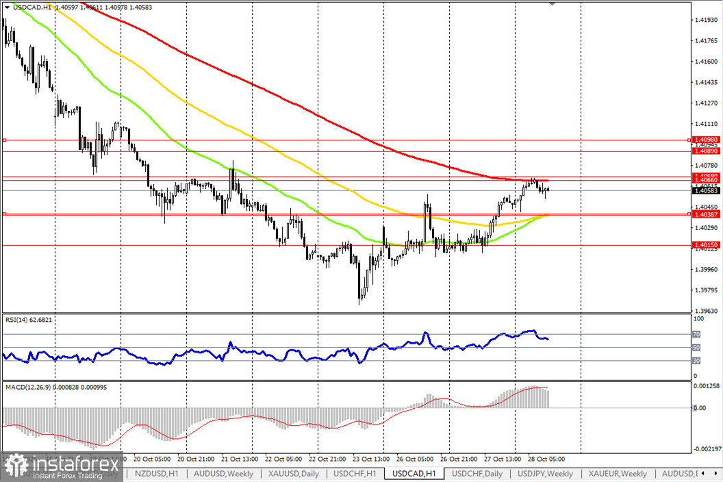Select the 1.40387 horizontal line price label
The width and height of the screenshot is (723, 482).
tap(706, 214)
